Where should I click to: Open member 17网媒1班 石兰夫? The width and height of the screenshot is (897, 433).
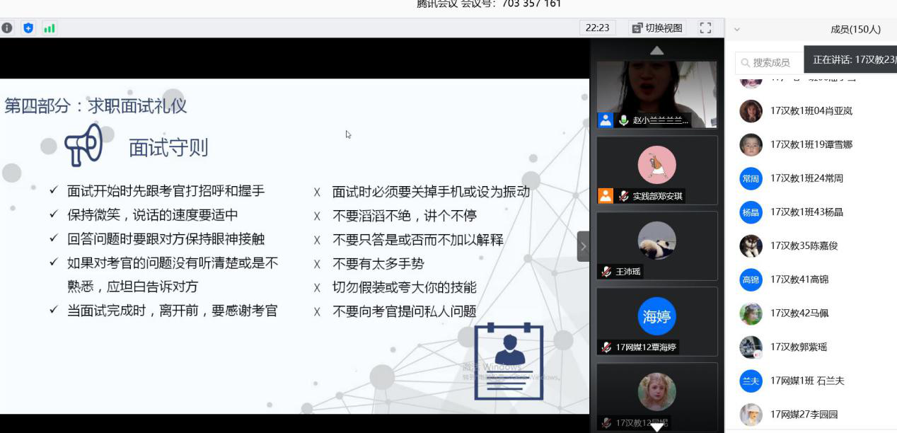point(806,381)
